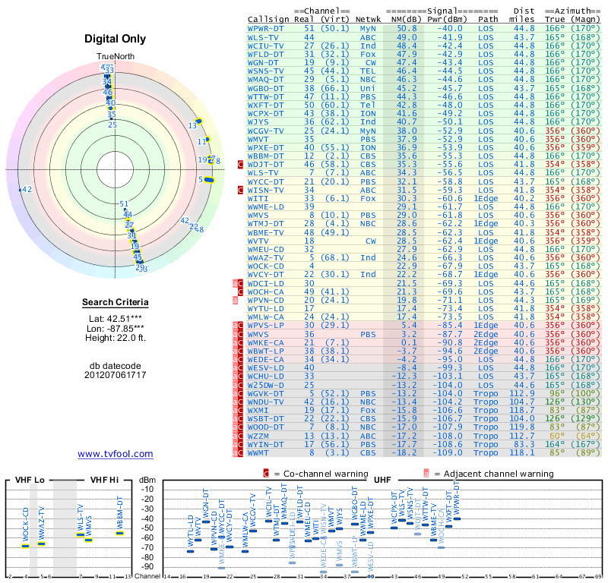Click the co-channel icon beside WOCH-CA

(x=240, y=291)
